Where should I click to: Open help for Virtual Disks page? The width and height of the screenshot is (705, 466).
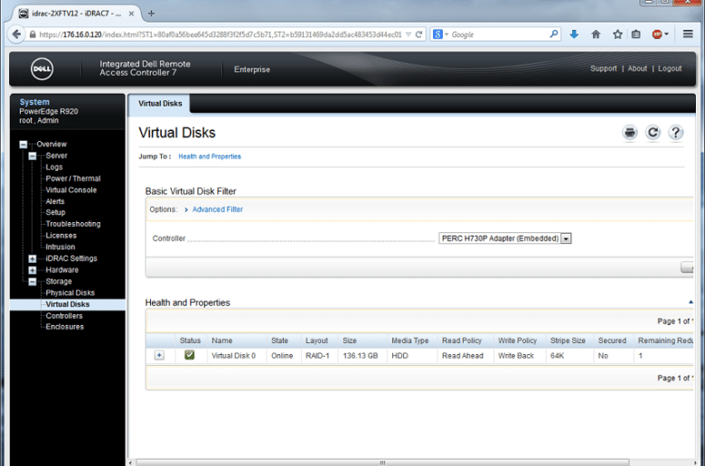675,133
